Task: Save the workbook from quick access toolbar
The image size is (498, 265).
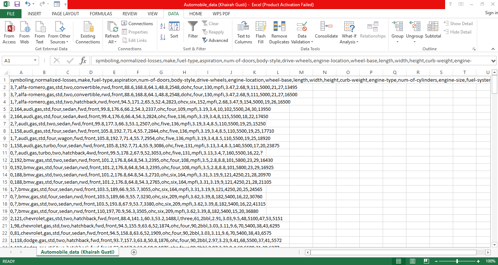Action: point(17,4)
